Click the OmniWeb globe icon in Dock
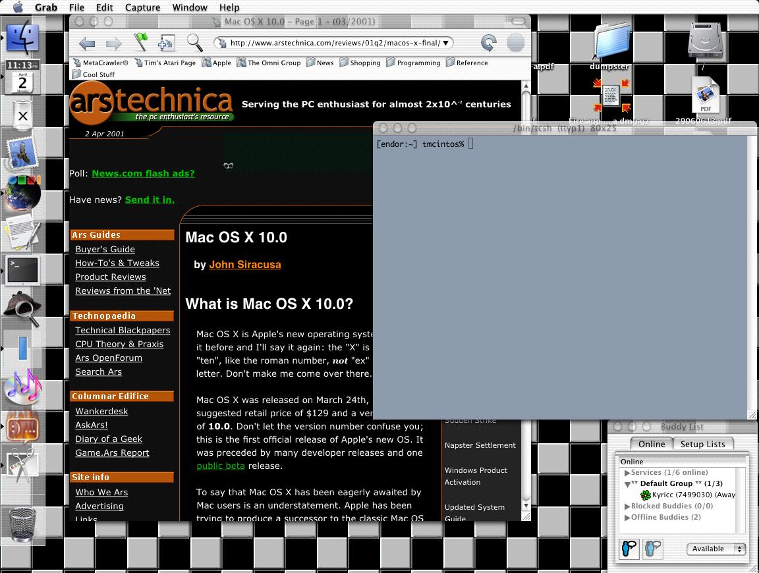Viewport: 759px width, 573px height. coord(23,192)
